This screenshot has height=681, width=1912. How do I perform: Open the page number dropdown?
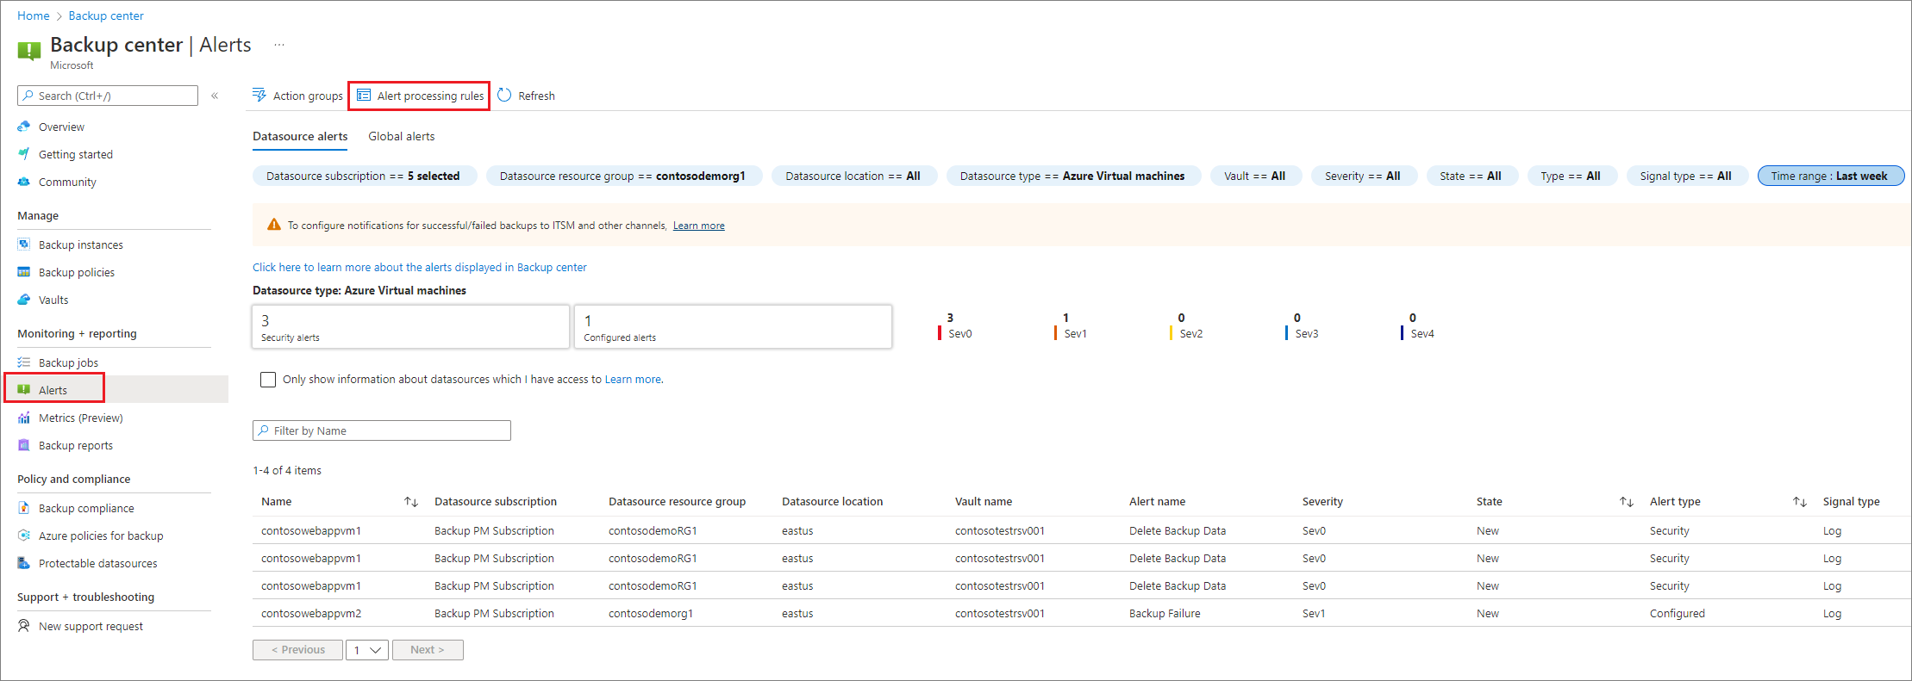point(367,650)
